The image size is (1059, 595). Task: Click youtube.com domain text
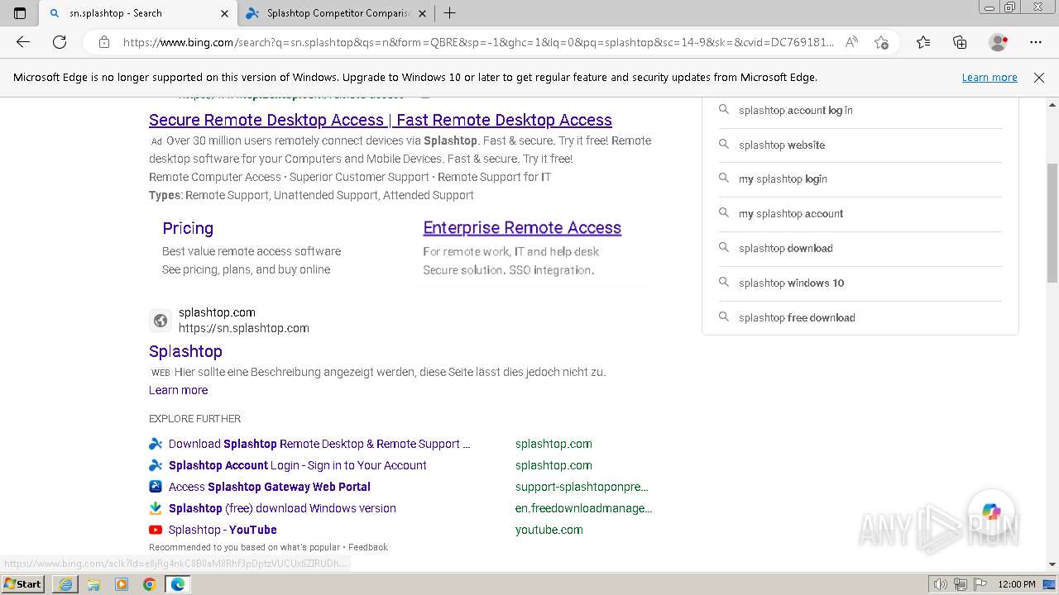pos(549,530)
